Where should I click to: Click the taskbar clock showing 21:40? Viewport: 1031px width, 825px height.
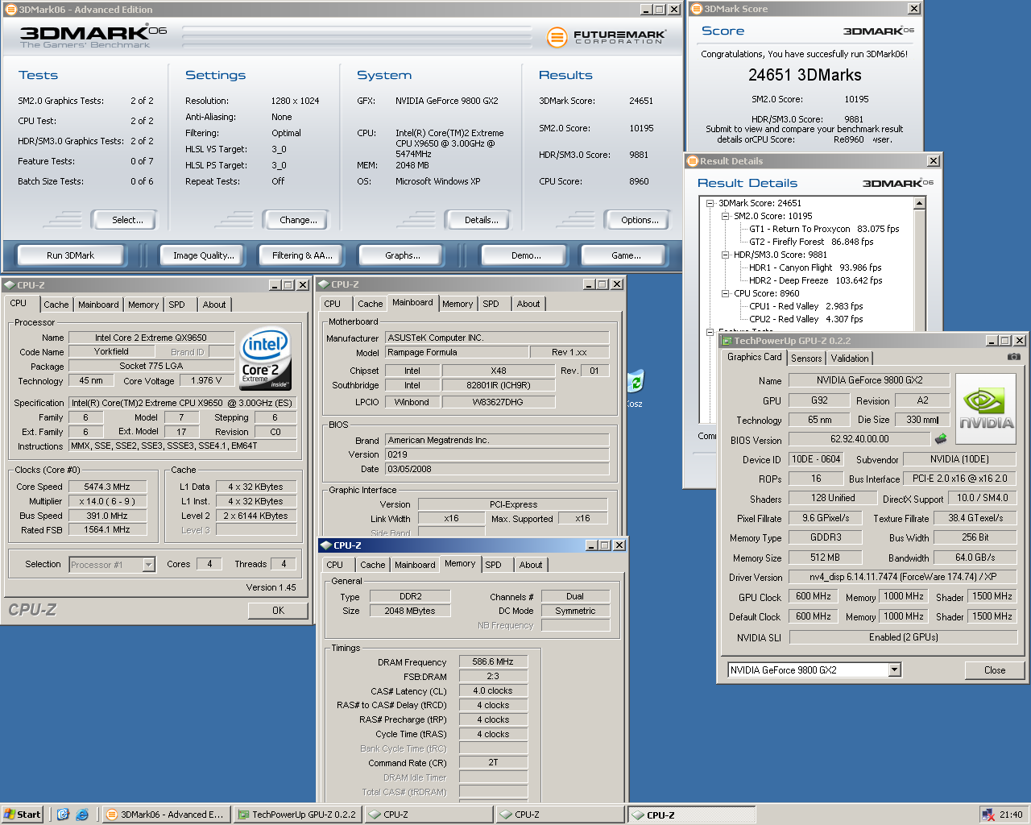[1011, 815]
